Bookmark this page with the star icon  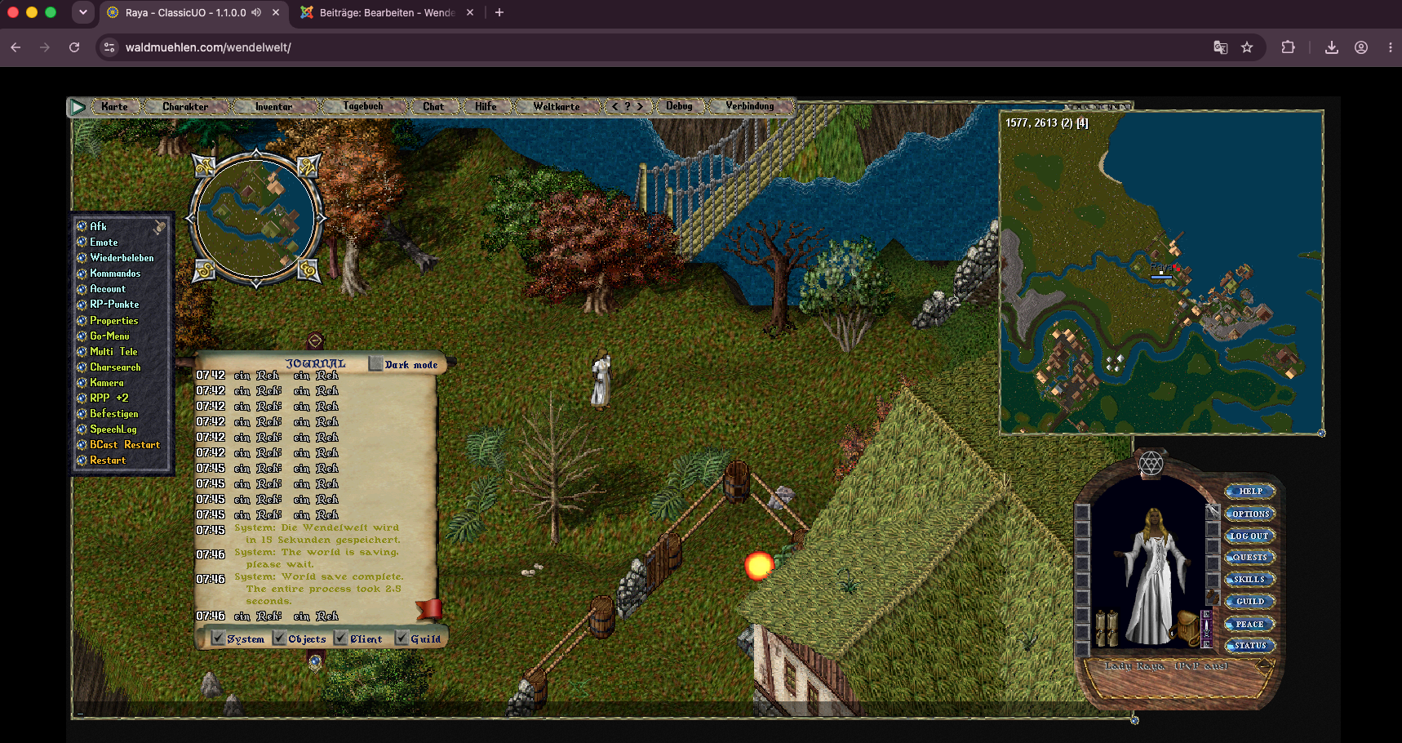(x=1247, y=47)
